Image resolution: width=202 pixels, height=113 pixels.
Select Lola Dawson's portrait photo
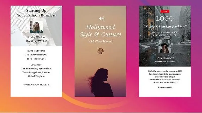165,47
